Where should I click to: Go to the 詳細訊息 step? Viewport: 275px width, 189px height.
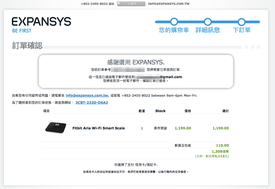pos(208,30)
